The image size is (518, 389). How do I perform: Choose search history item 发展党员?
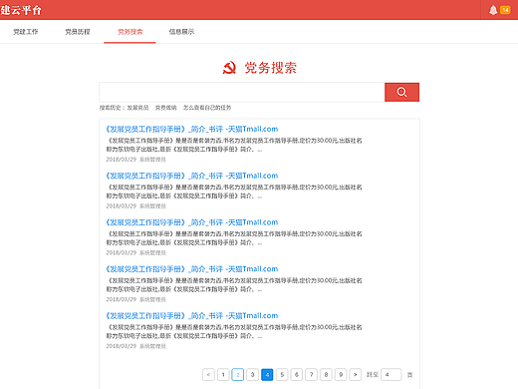[137, 108]
